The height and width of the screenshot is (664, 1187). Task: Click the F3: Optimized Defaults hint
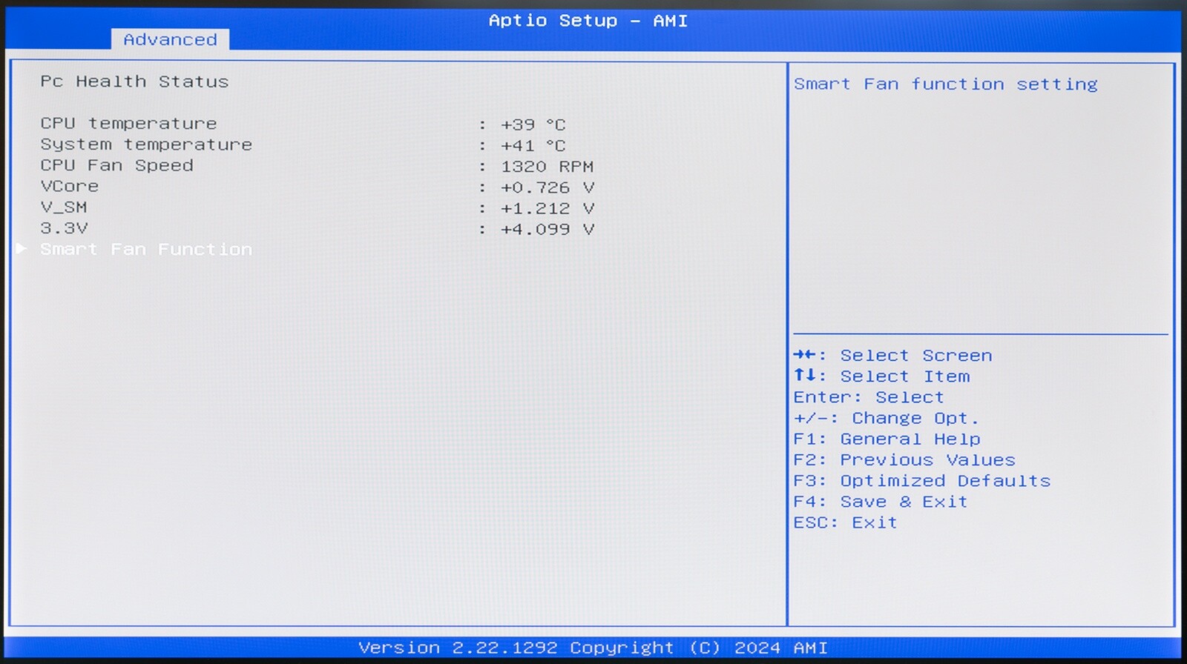click(921, 481)
